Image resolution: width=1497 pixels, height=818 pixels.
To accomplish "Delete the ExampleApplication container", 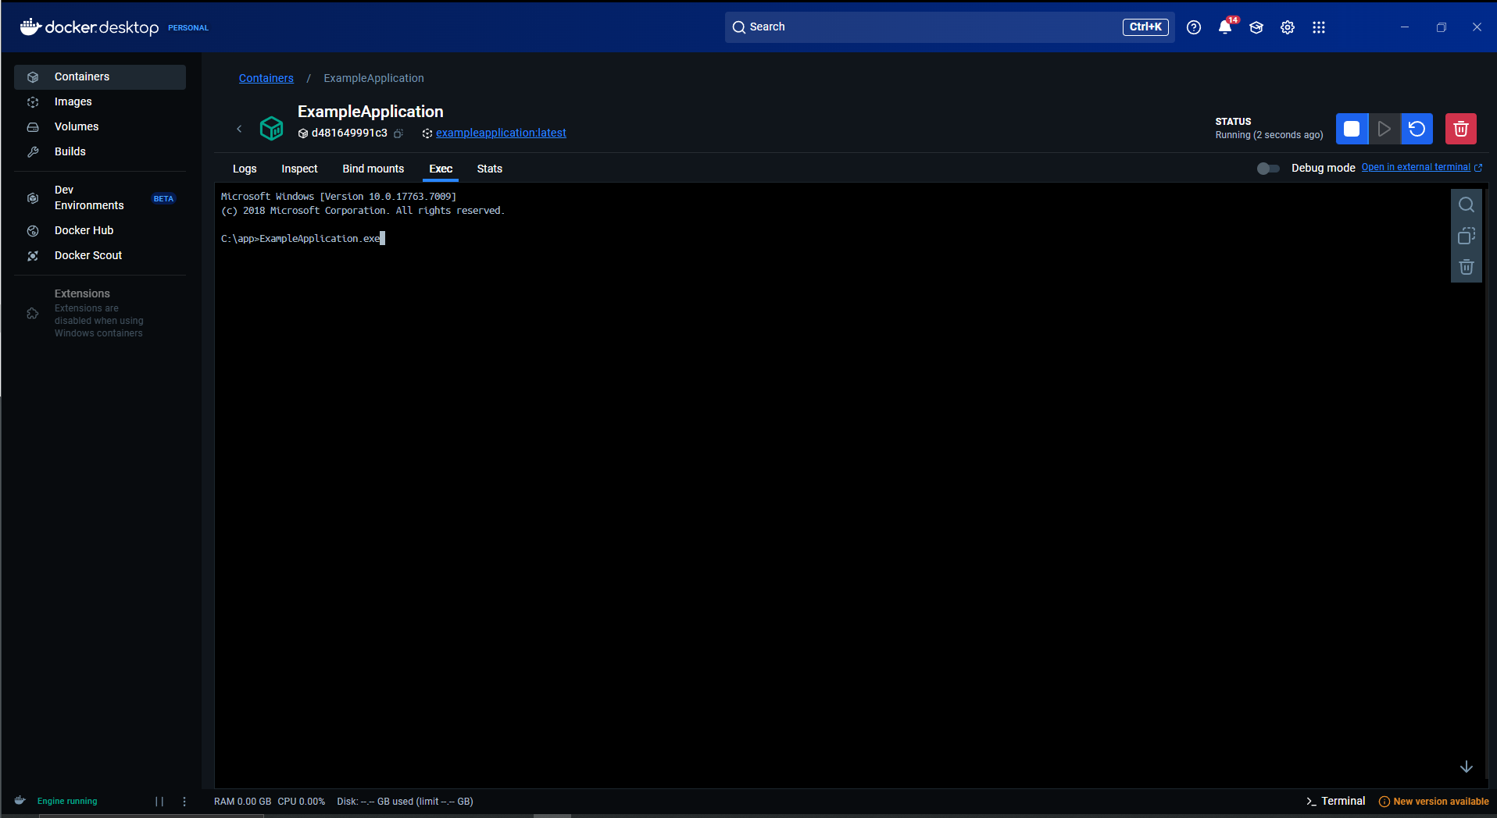I will point(1460,129).
